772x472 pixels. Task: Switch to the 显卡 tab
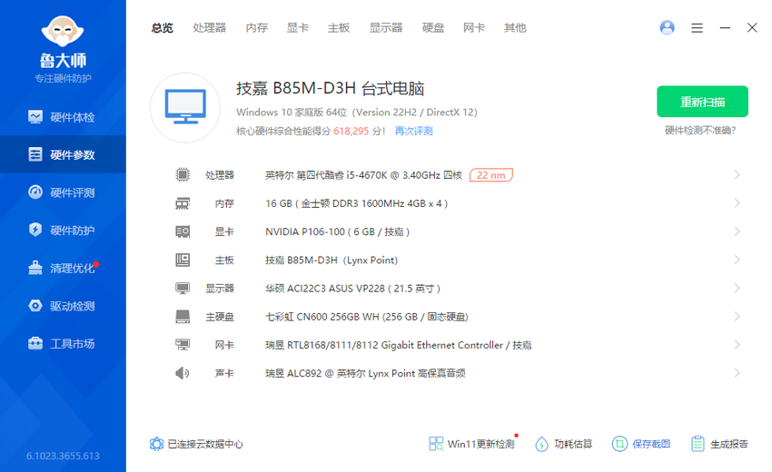tap(297, 28)
